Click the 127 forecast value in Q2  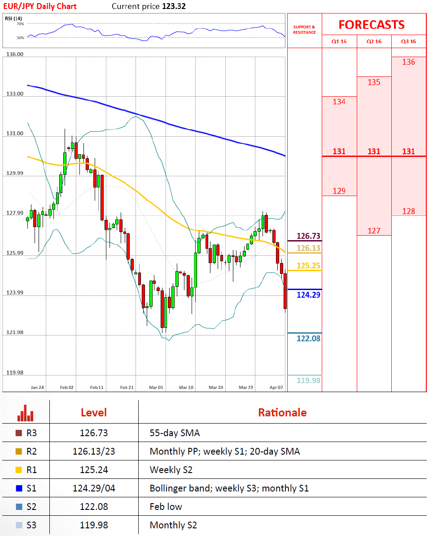374,231
